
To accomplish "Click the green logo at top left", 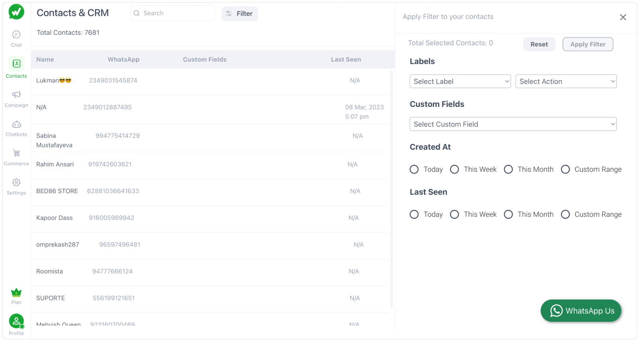I will pyautogui.click(x=16, y=12).
